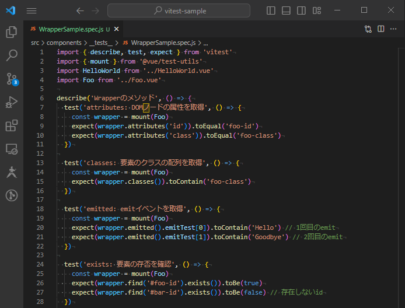
Task: Click line number 13 in the gutter
Action: (40, 163)
